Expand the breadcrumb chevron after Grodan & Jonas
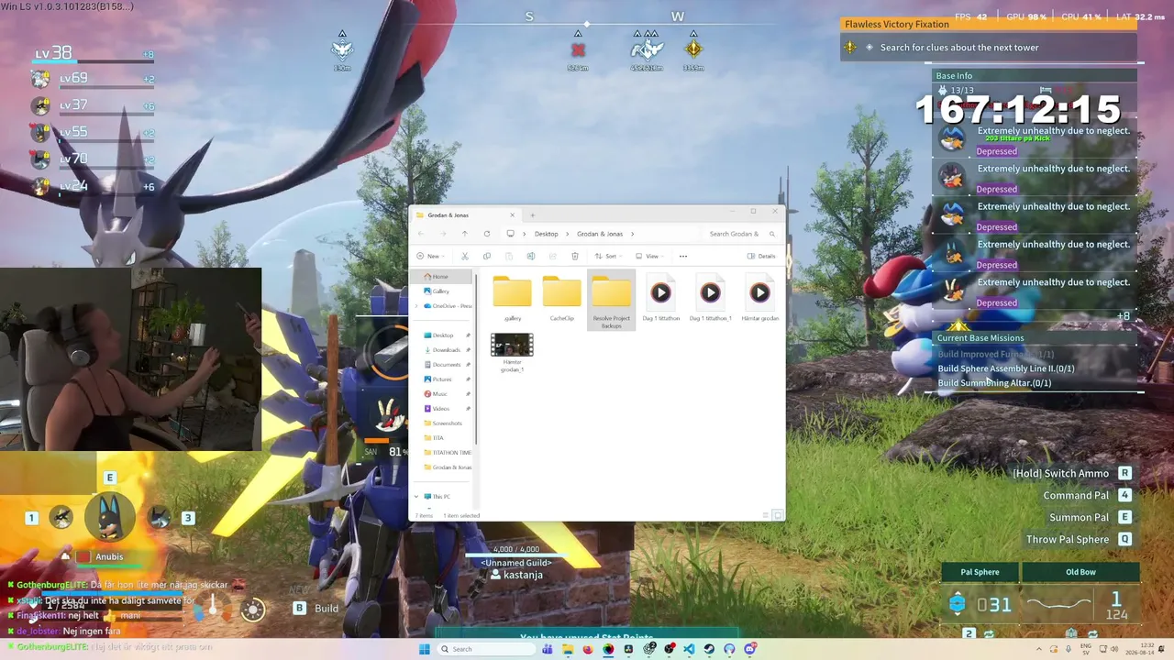Screen dimensions: 1174x660 [x=632, y=234]
